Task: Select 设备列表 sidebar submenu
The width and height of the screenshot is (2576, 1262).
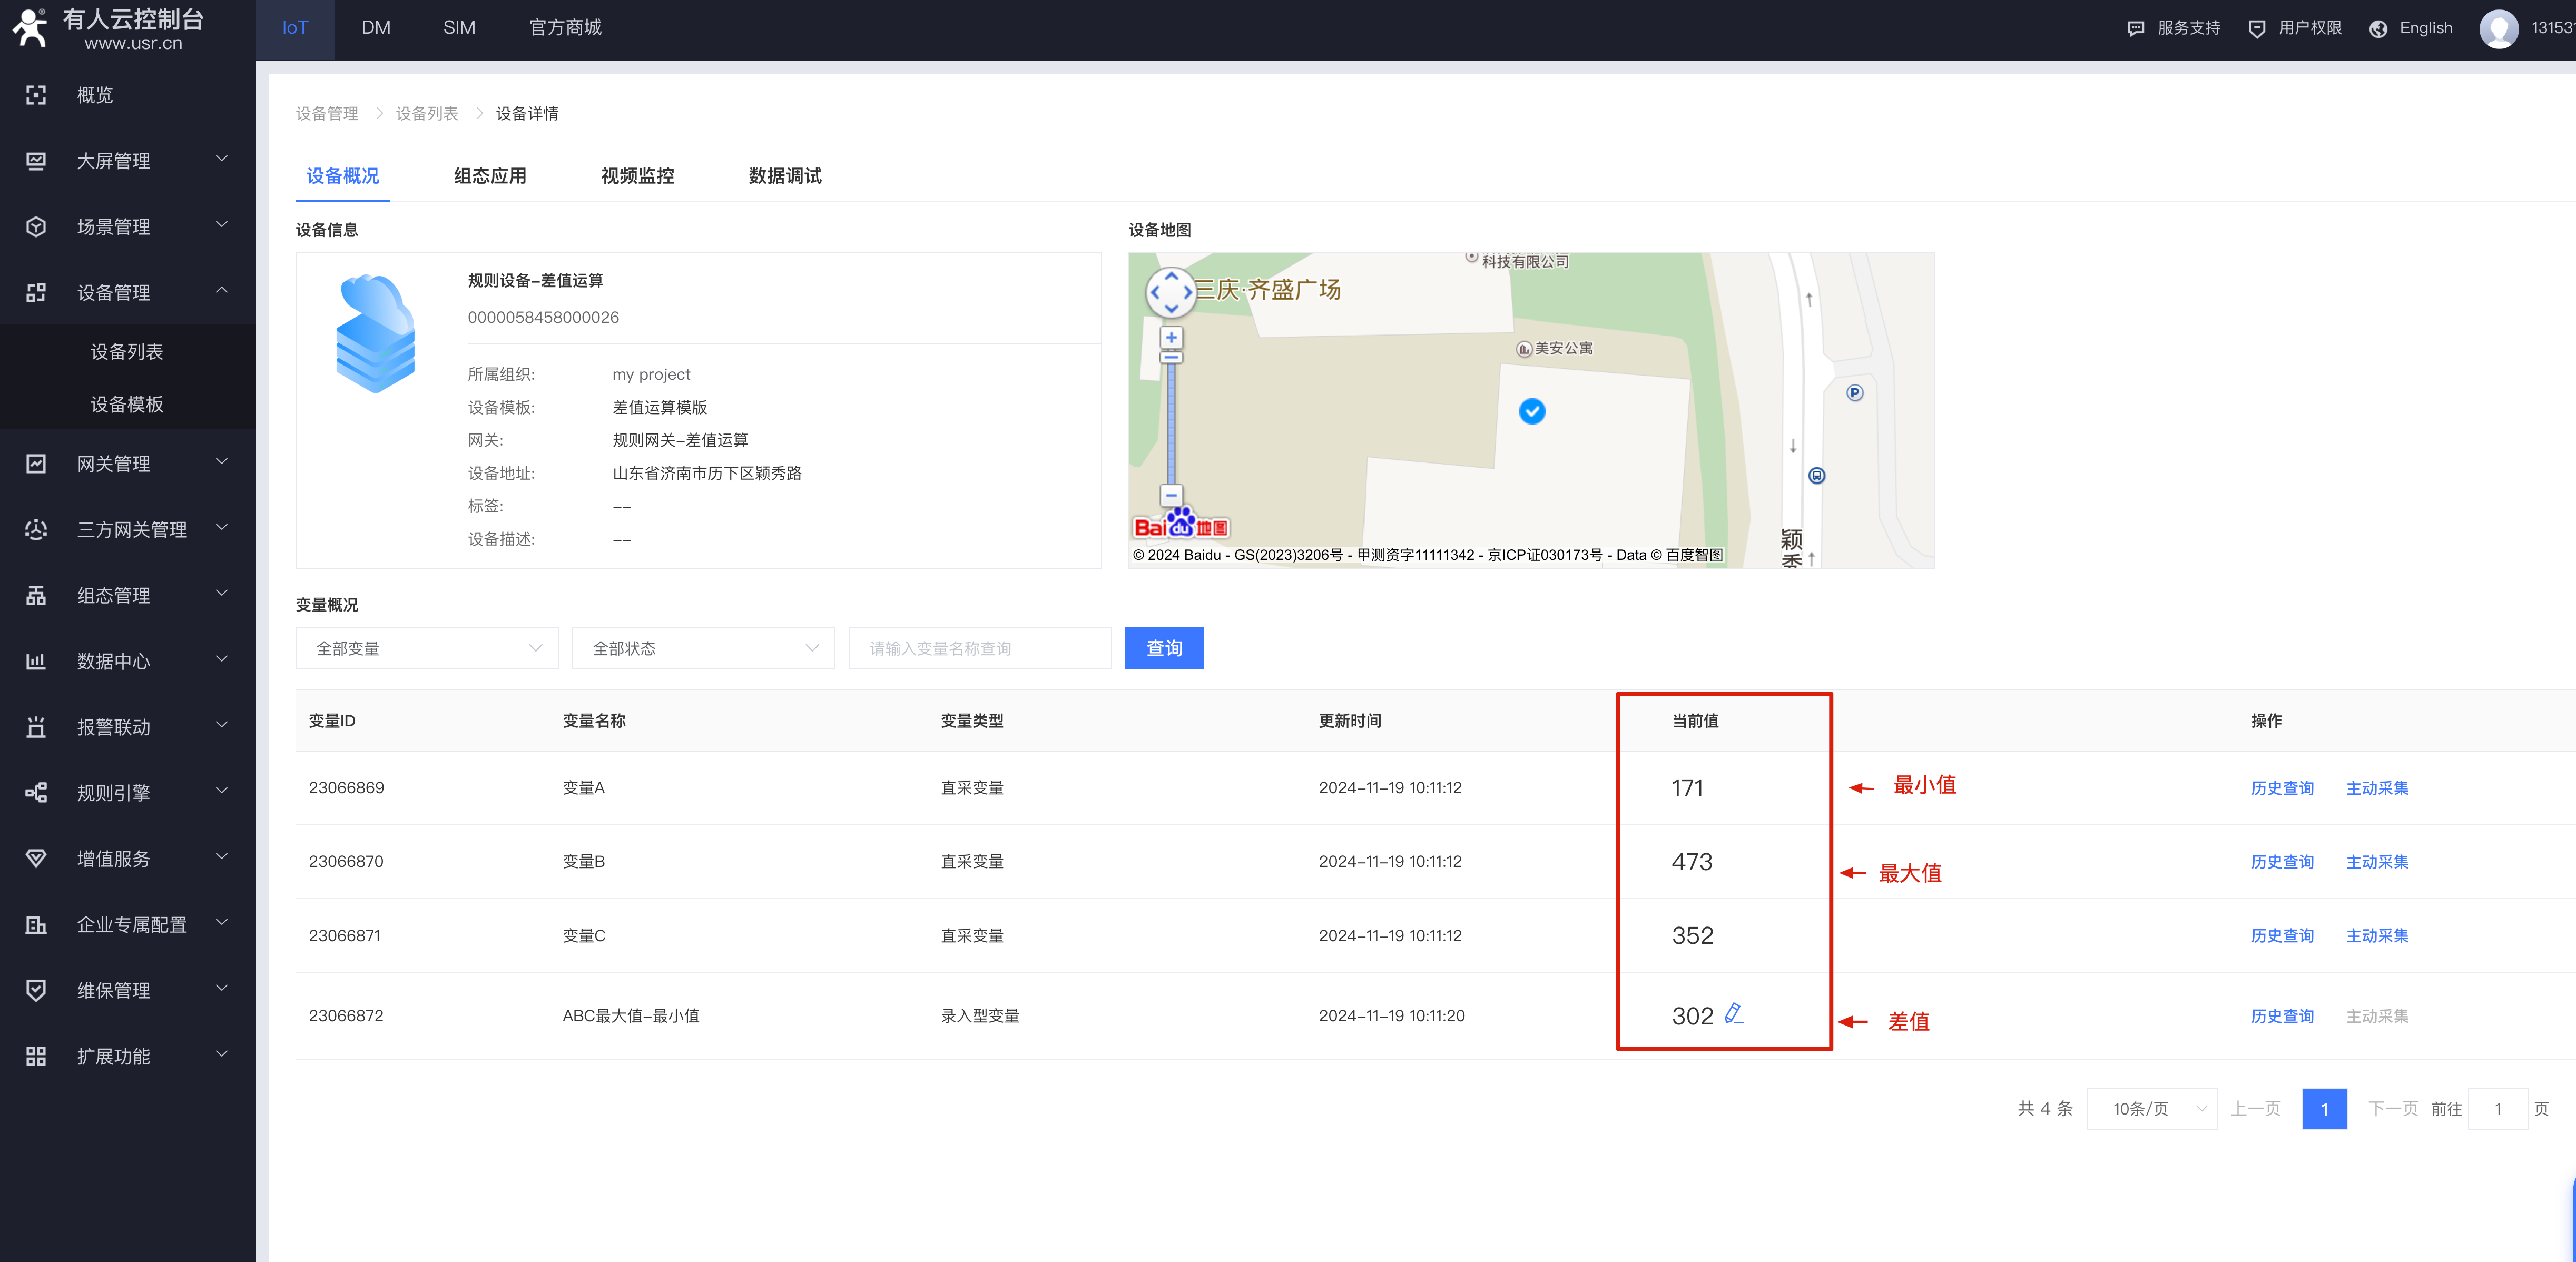Action: click(127, 352)
